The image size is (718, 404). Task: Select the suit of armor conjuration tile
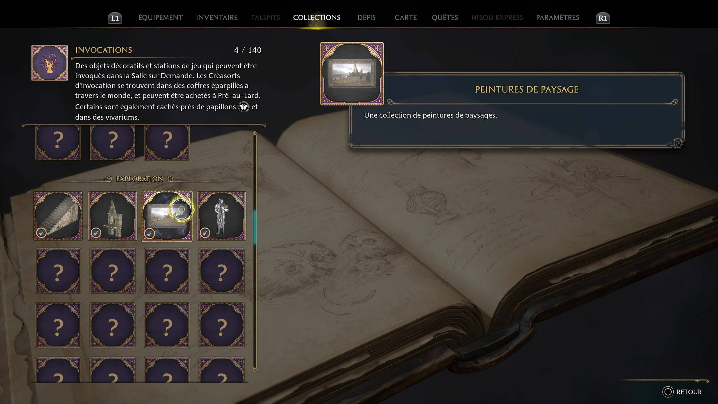[x=222, y=216]
